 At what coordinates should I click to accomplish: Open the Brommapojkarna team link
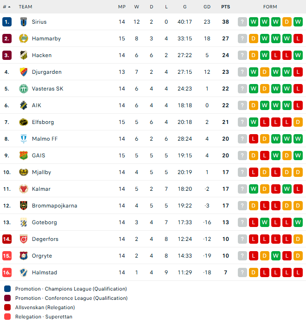(x=54, y=206)
